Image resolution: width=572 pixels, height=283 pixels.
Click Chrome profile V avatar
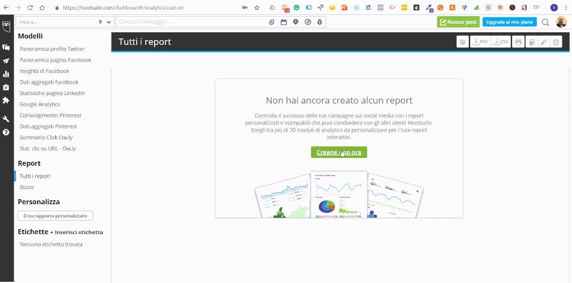pos(554,7)
